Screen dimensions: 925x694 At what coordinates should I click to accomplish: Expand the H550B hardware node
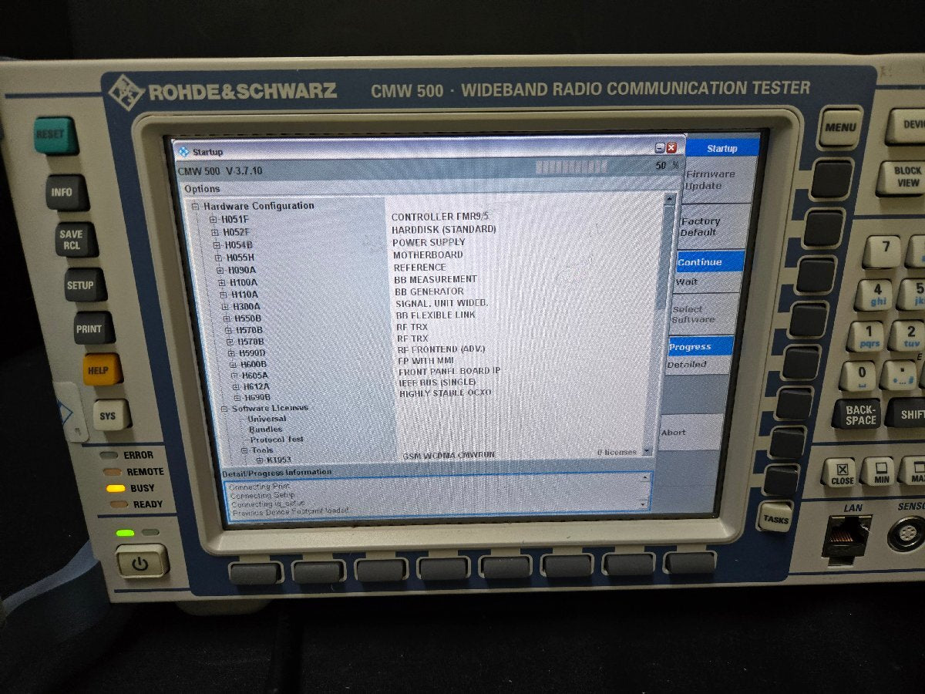(x=227, y=318)
